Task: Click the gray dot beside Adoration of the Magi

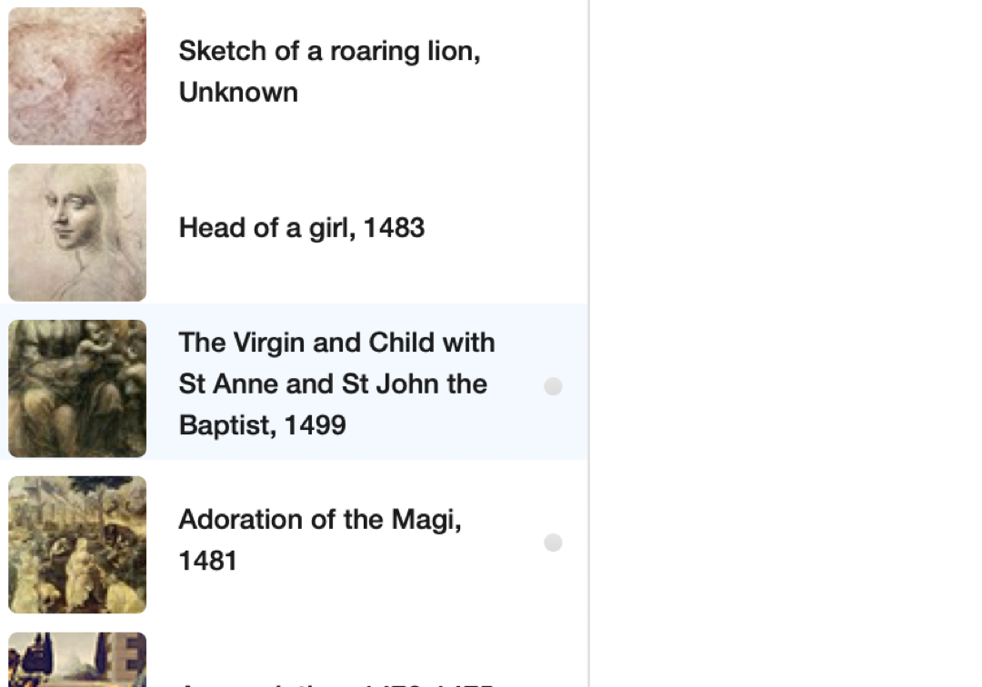Action: [x=553, y=543]
